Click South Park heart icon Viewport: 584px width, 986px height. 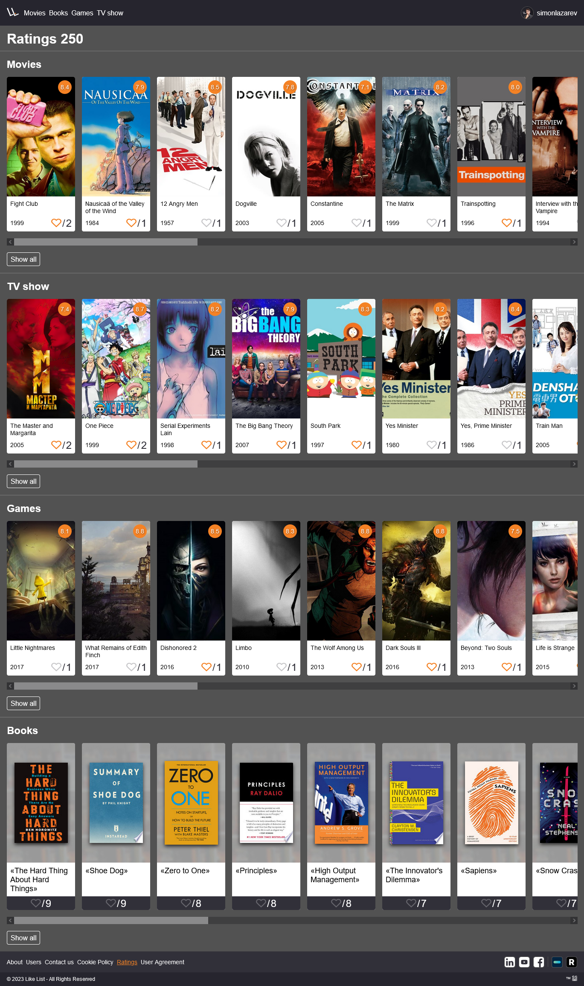356,445
